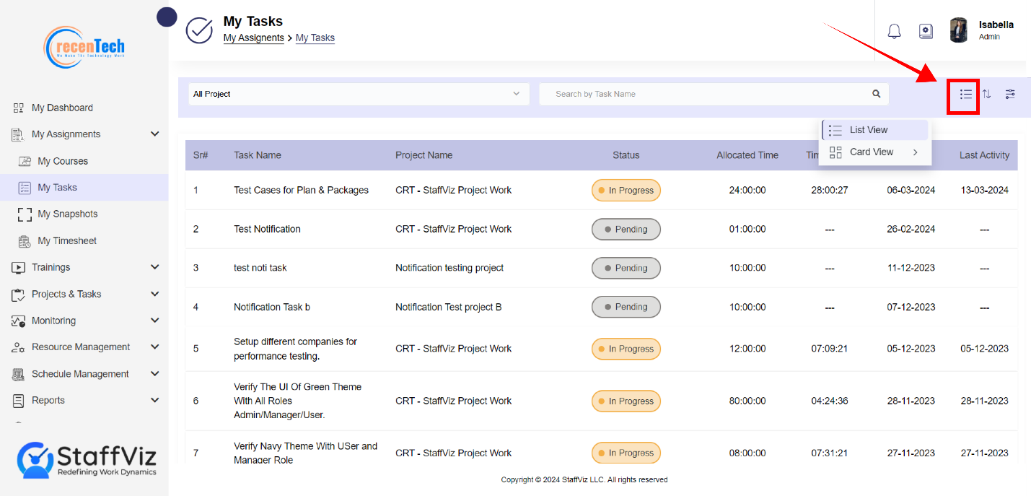
Task: Click the Pending badge for Test Notification row
Action: [626, 230]
